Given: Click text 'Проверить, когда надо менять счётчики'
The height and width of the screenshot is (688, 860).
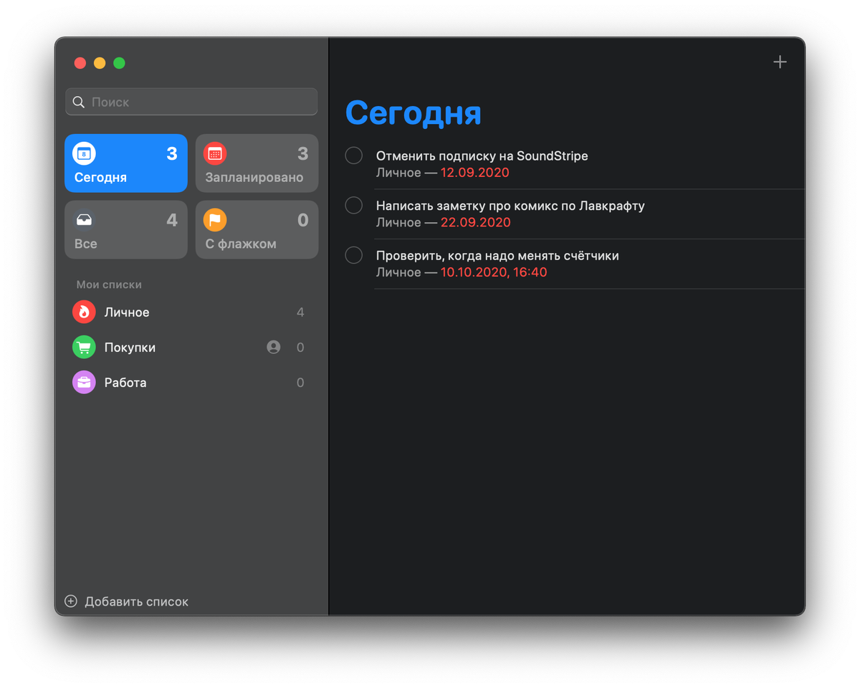Looking at the screenshot, I should [497, 256].
